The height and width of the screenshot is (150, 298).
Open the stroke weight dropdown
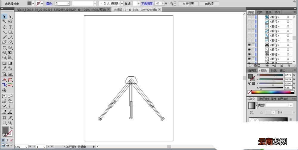coord(68,3)
